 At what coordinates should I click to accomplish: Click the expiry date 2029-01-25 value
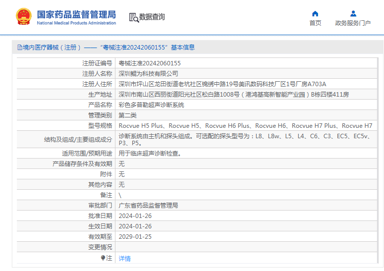coord(135,237)
